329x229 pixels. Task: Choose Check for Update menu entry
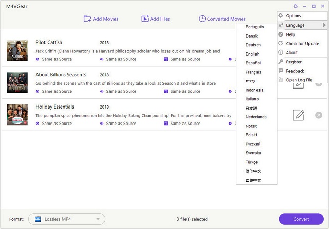tap(302, 44)
